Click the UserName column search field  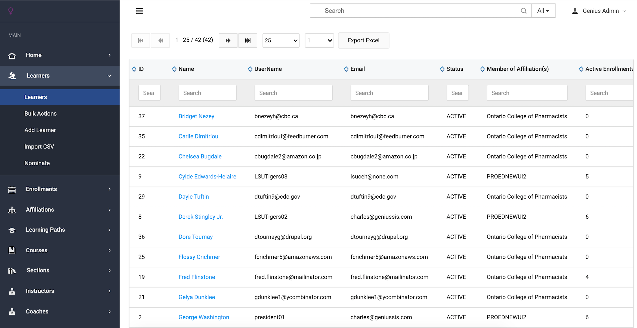(x=293, y=93)
